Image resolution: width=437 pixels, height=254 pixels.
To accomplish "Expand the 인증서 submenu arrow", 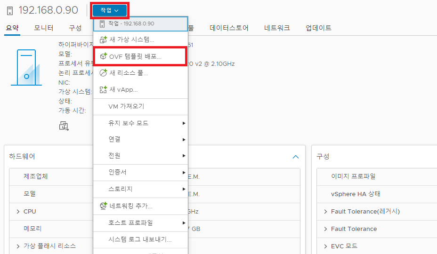I will pos(184,173).
